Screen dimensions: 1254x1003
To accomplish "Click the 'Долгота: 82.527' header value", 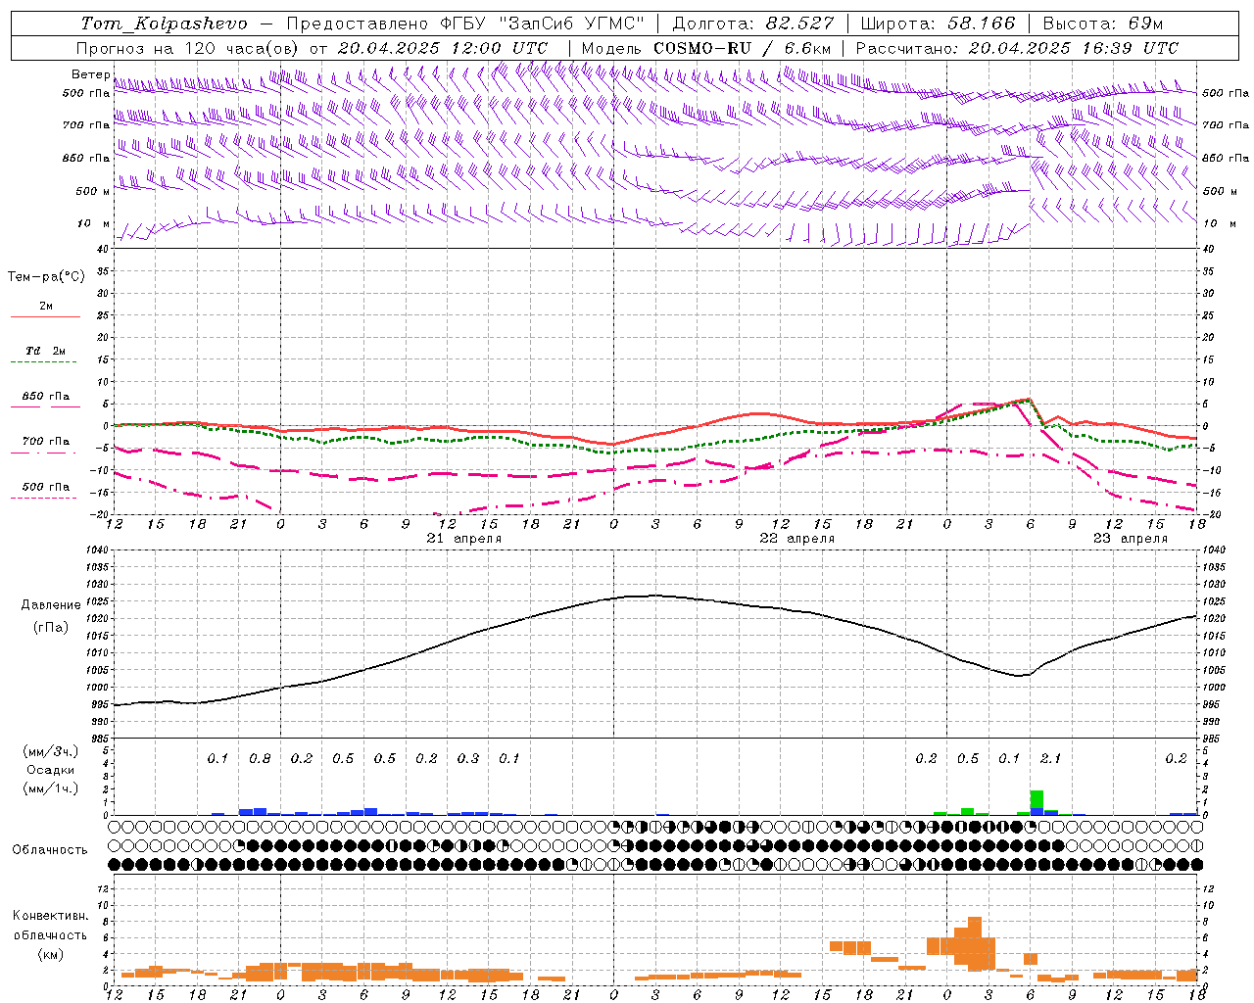I will tap(753, 24).
